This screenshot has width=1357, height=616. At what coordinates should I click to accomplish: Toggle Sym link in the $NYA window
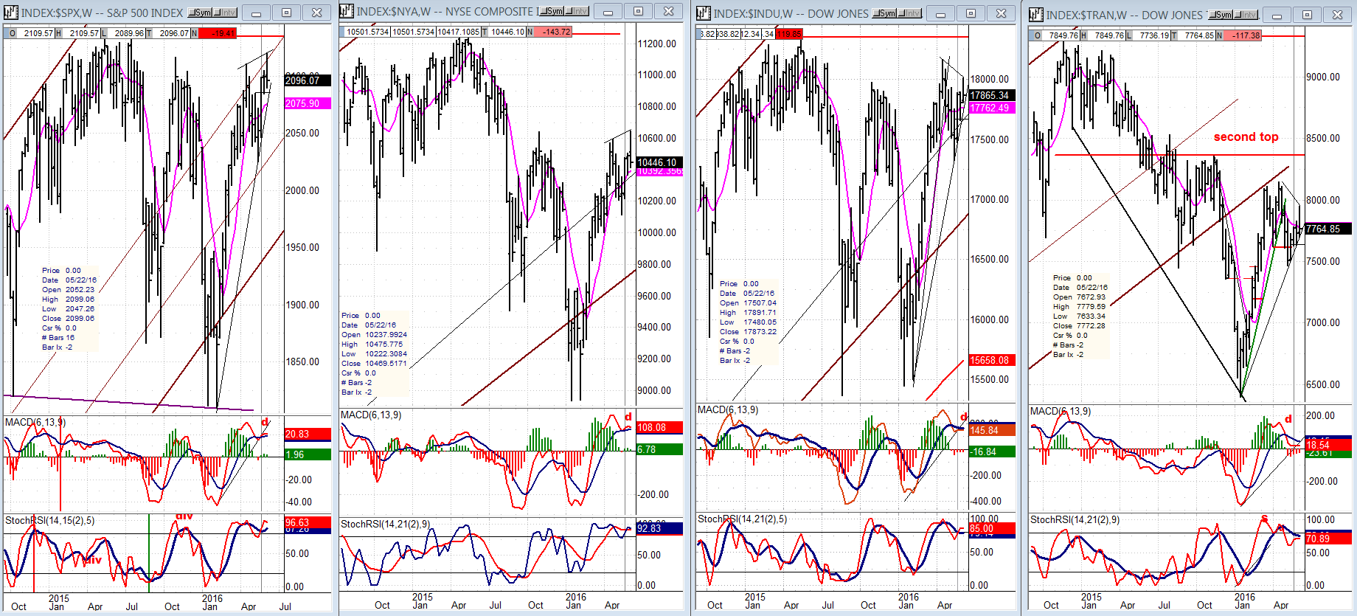point(551,11)
